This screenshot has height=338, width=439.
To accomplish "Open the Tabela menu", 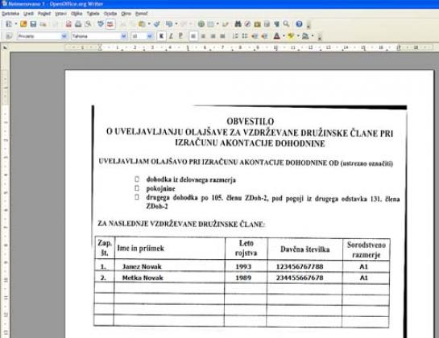I will pos(93,14).
